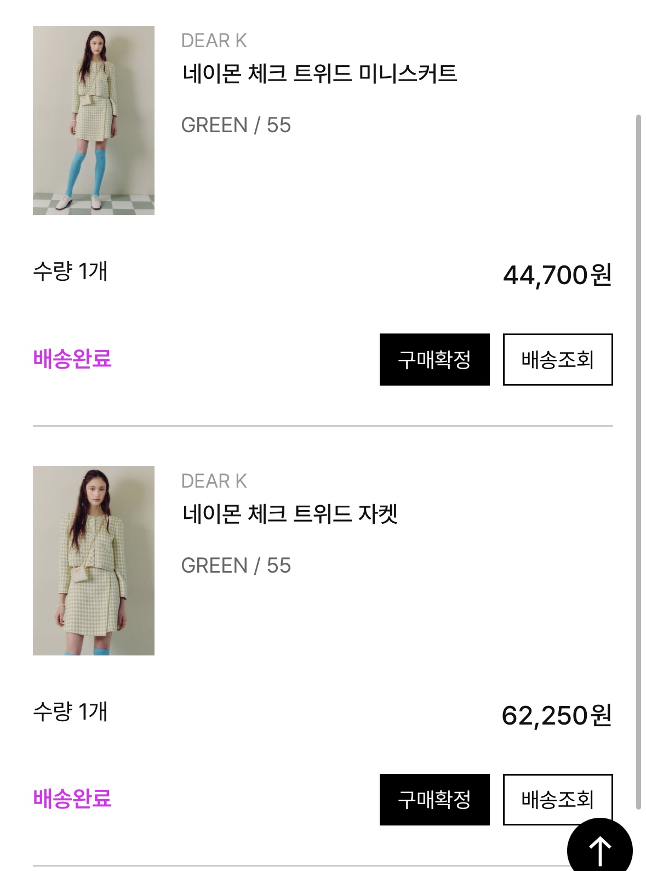
Task: Select the DEAR K brand above 자켓
Action: pos(214,481)
